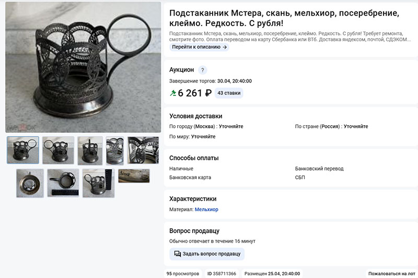Select first thumbnail with ring handle right
This screenshot has height=278, width=418.
click(x=23, y=150)
